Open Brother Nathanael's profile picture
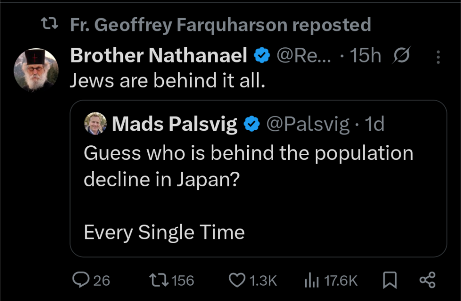This screenshot has width=461, height=301. [x=36, y=70]
